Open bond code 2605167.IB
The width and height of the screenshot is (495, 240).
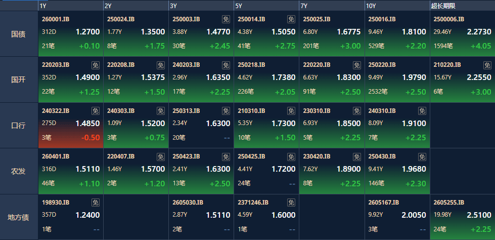point(383,202)
